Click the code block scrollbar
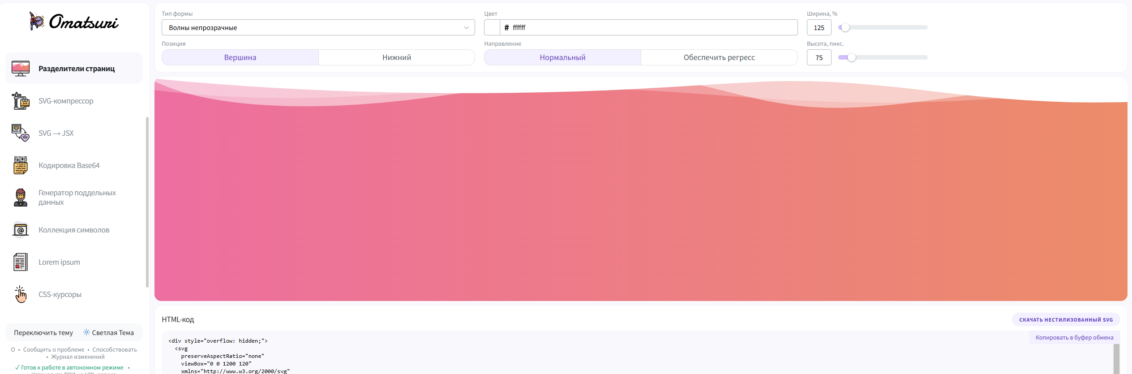The width and height of the screenshot is (1132, 374). (1116, 359)
